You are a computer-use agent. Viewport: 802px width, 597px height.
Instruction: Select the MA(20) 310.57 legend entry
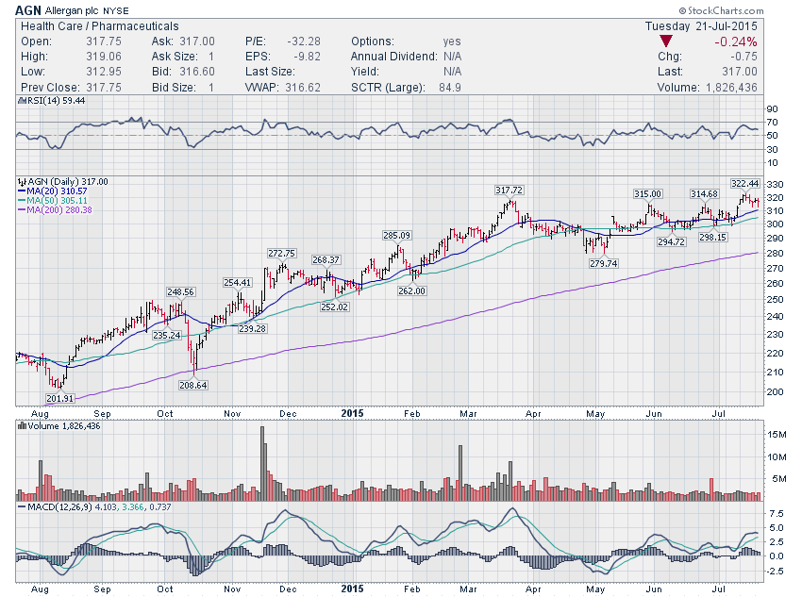tap(52, 191)
